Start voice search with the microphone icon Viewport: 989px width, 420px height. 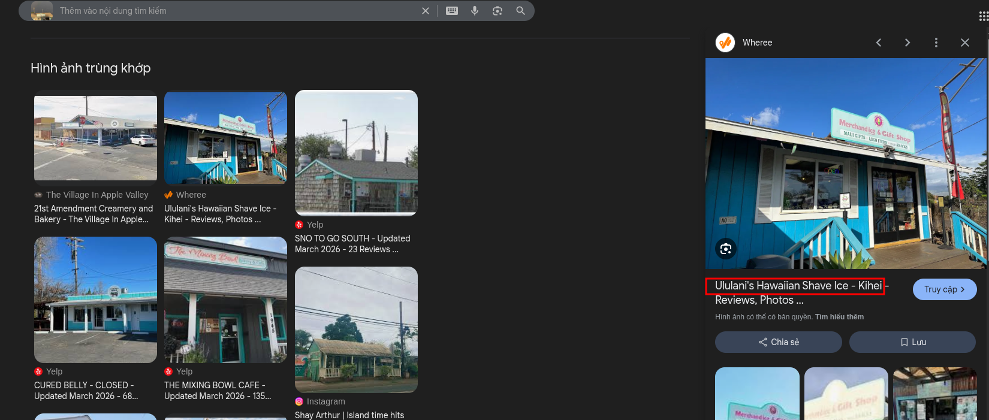[x=475, y=11]
